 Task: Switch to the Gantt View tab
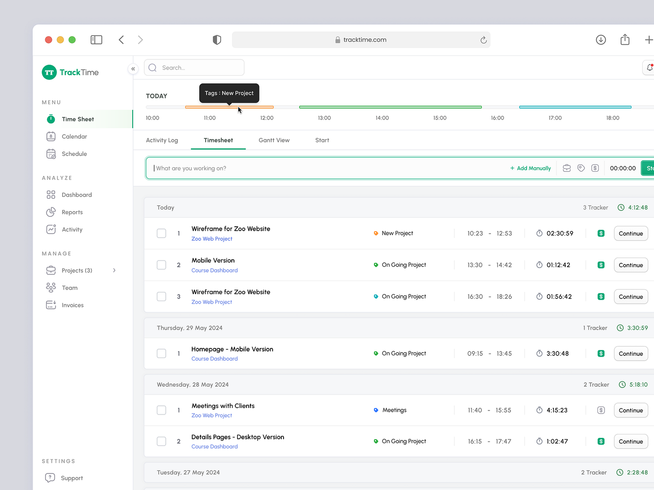pos(274,140)
